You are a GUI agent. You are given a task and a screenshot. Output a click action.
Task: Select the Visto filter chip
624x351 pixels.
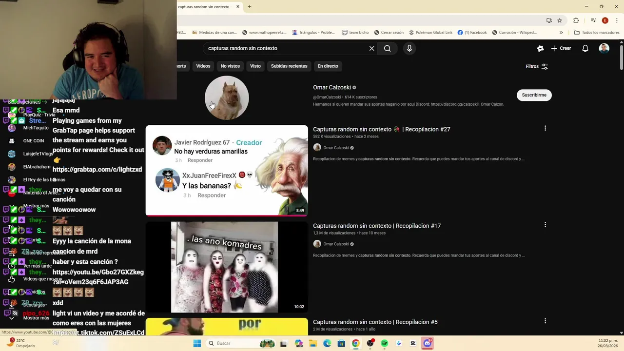255,66
